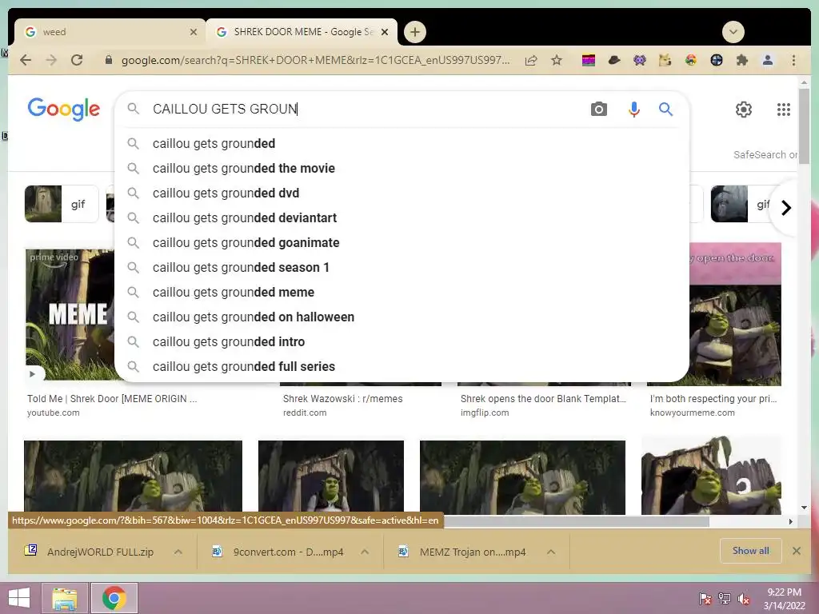Click the taskbar volume muted icon
Viewport: 819px width, 614px height.
point(744,599)
